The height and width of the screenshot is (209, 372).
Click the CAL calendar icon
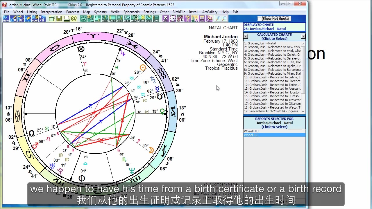pos(202,19)
